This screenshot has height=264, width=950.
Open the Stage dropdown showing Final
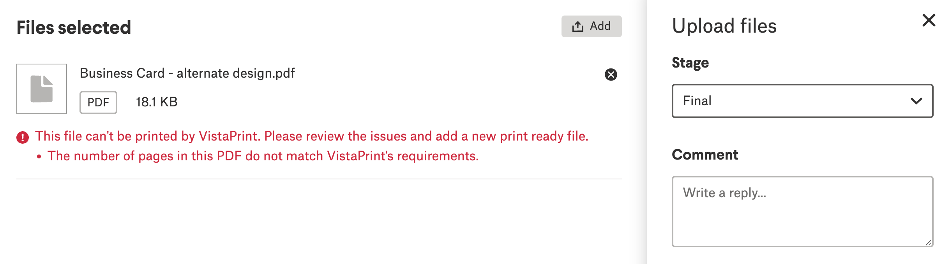[x=802, y=101]
